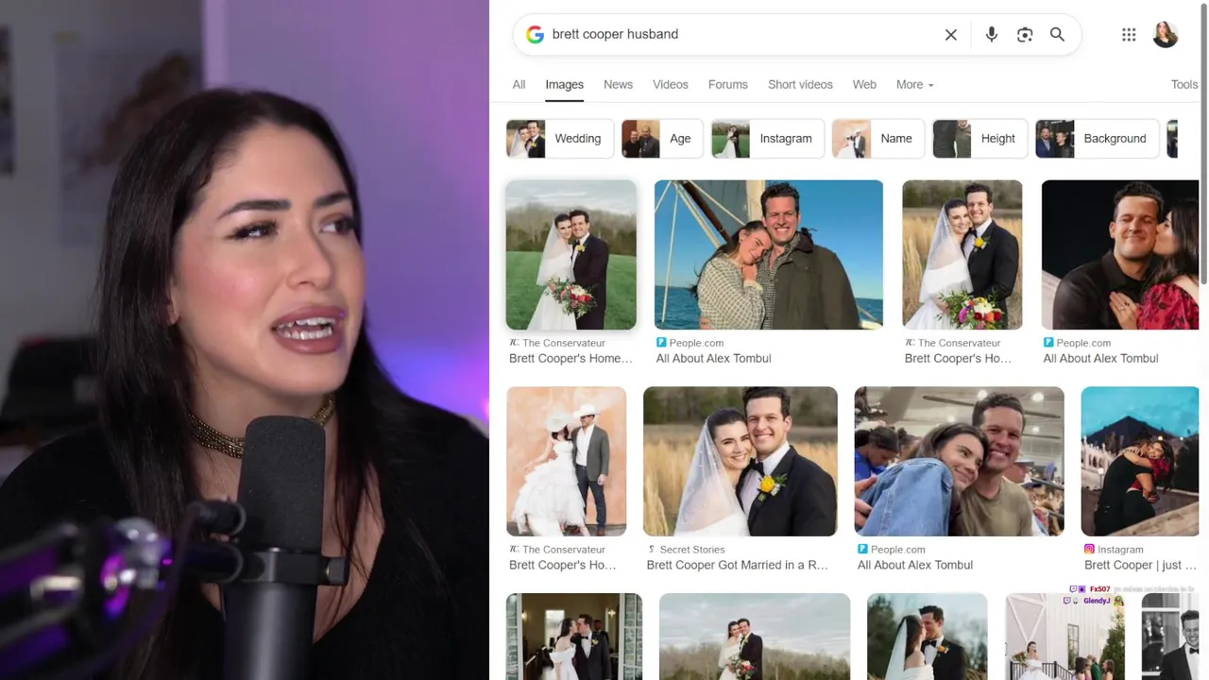Click the Google logo in search bar
Viewport: 1209px width, 680px height.
535,35
